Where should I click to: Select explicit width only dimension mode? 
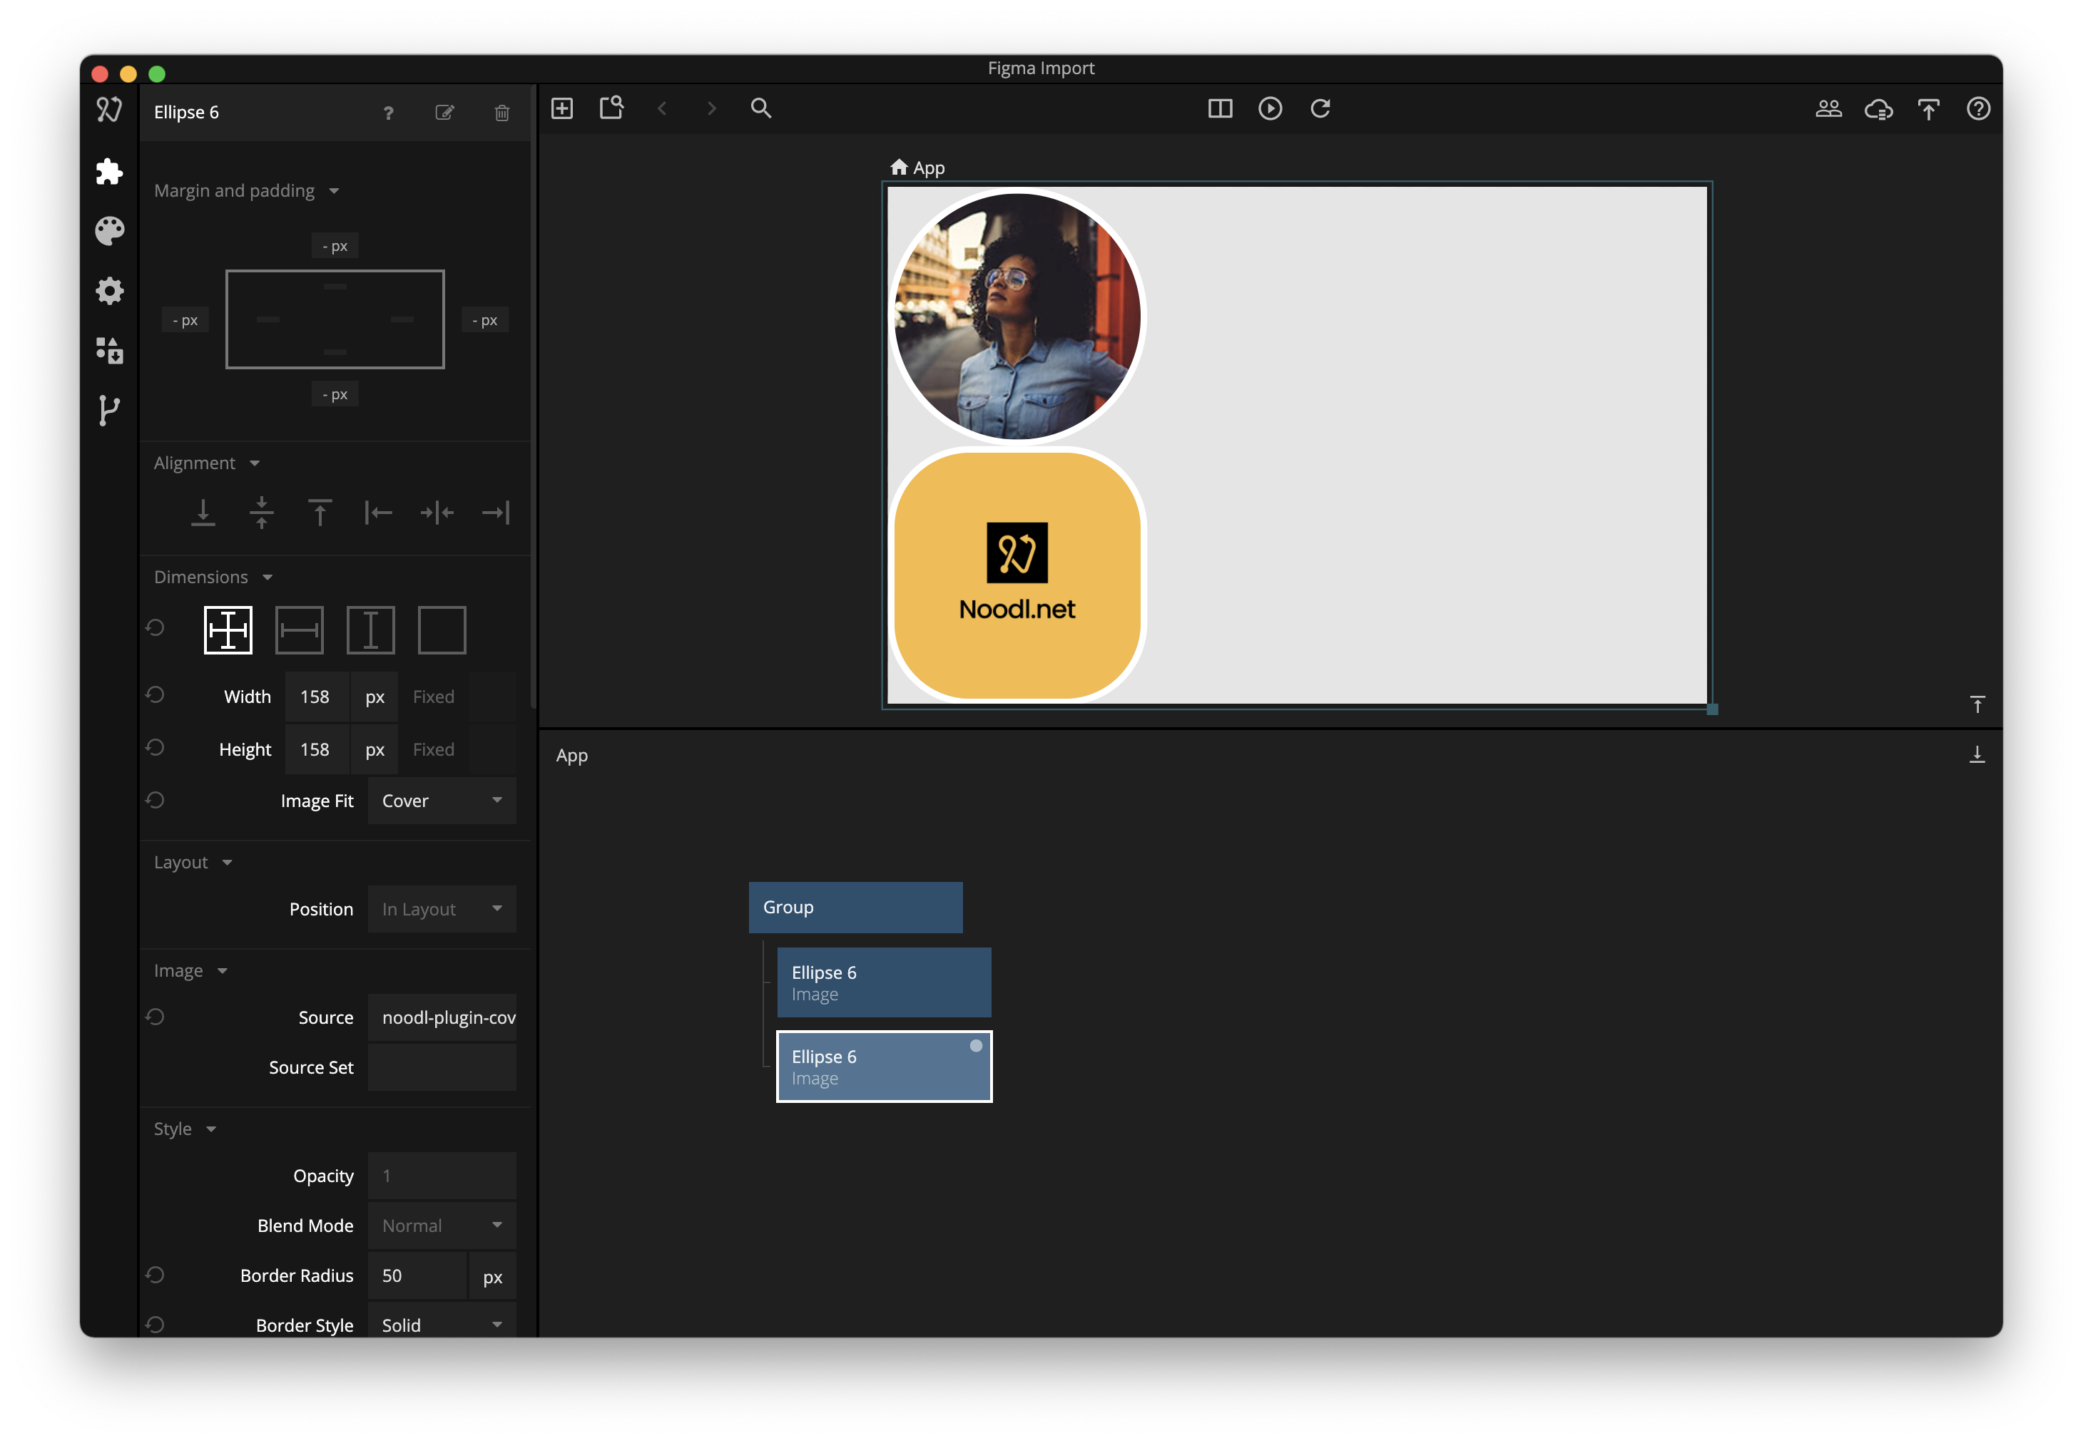click(300, 630)
